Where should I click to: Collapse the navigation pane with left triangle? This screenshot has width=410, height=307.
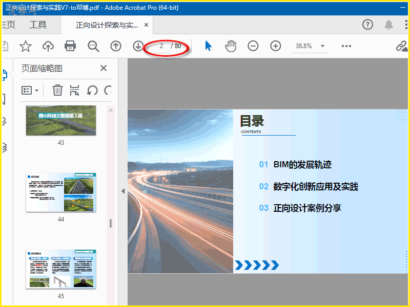(123, 191)
